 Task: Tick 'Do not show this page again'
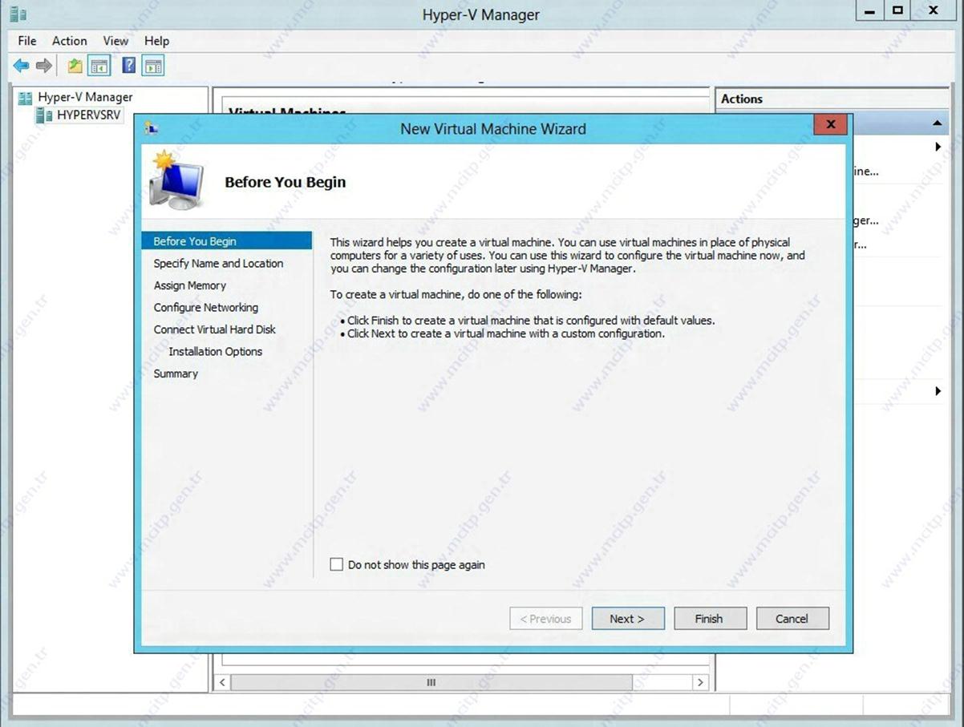click(x=337, y=564)
